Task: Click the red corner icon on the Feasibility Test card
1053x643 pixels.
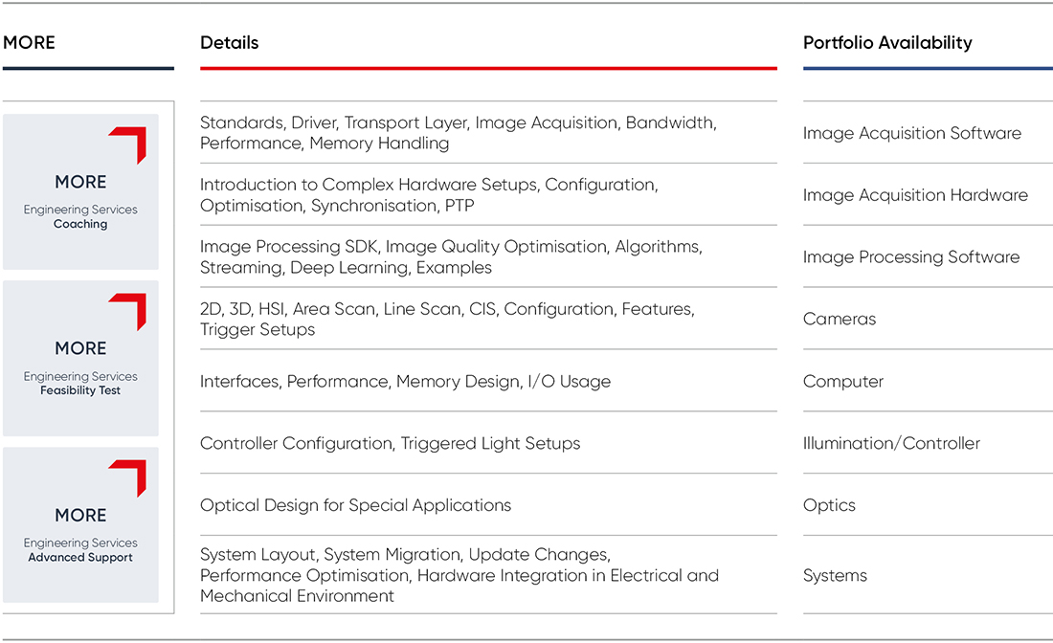Action: (x=131, y=308)
